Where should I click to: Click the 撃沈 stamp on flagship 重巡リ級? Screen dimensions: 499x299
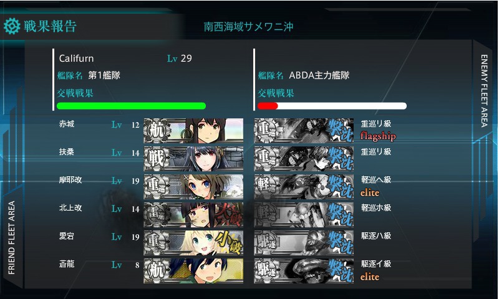pyautogui.click(x=340, y=131)
